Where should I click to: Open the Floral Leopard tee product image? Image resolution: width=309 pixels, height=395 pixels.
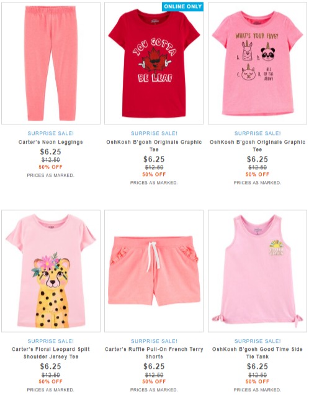pyautogui.click(x=51, y=271)
